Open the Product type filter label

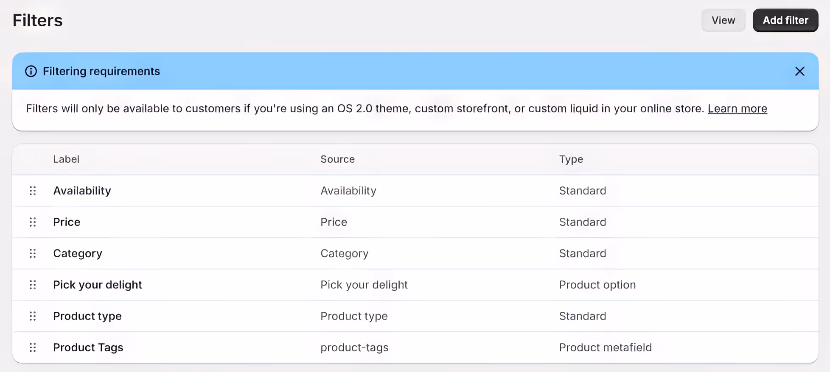click(87, 316)
